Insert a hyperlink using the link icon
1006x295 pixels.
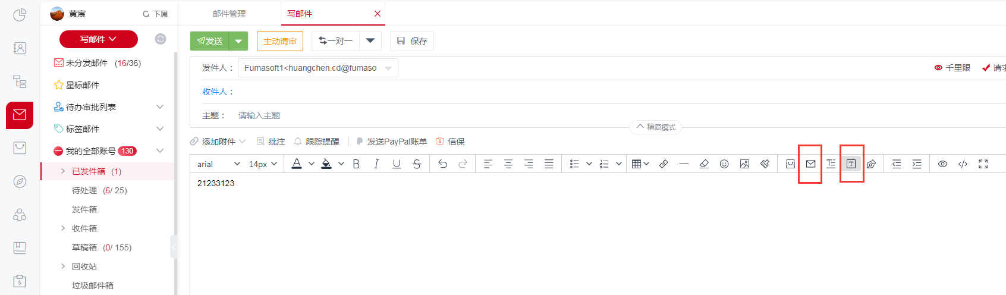tap(664, 164)
